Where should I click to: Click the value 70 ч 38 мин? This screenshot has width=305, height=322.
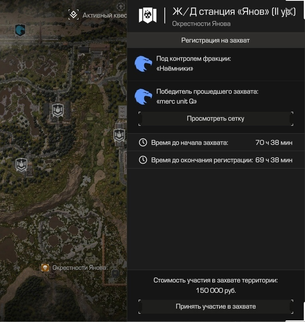[x=274, y=142]
